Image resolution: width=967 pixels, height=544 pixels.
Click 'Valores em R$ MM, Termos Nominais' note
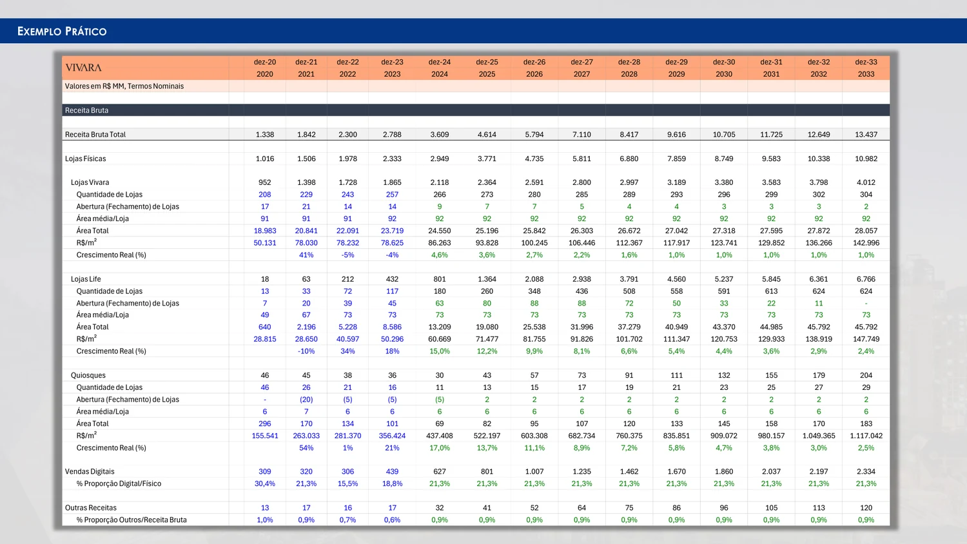point(124,86)
